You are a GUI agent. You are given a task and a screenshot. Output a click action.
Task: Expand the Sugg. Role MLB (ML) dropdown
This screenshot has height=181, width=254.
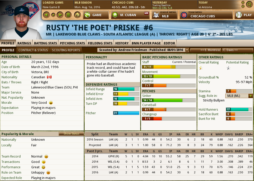pyautogui.click(x=250, y=96)
